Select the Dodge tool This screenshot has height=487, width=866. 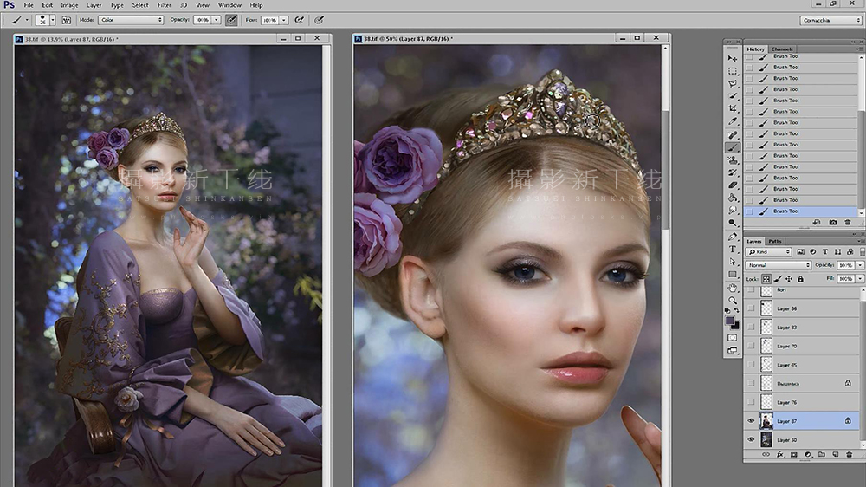[x=733, y=224]
